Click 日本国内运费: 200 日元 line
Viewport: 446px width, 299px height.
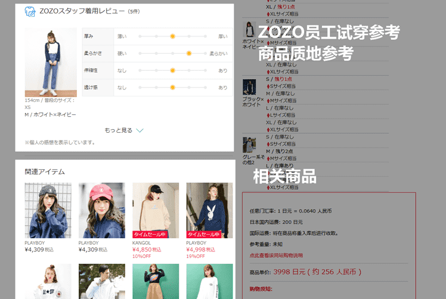(276, 222)
